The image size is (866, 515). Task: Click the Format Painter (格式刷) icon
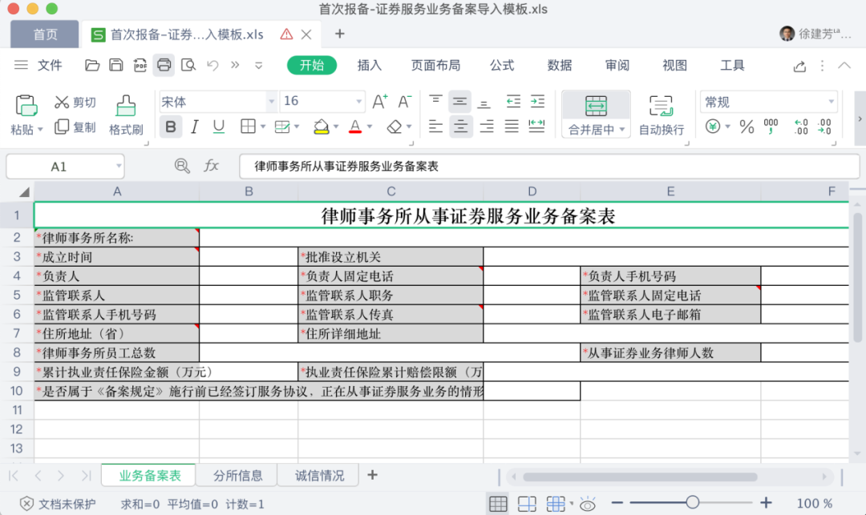pyautogui.click(x=126, y=105)
